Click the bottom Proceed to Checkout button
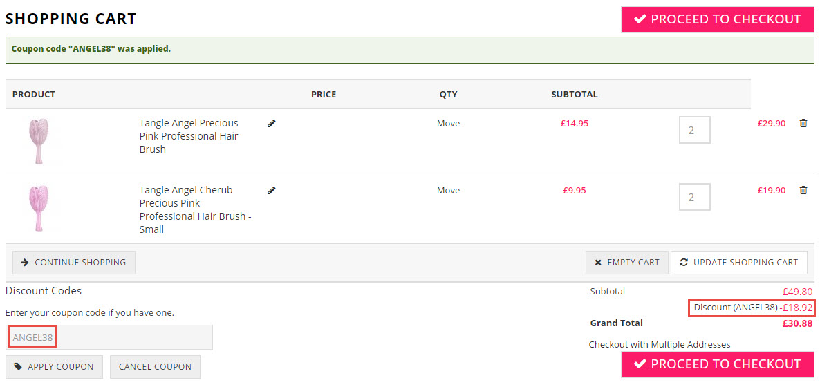820x387 pixels. pyautogui.click(x=718, y=364)
